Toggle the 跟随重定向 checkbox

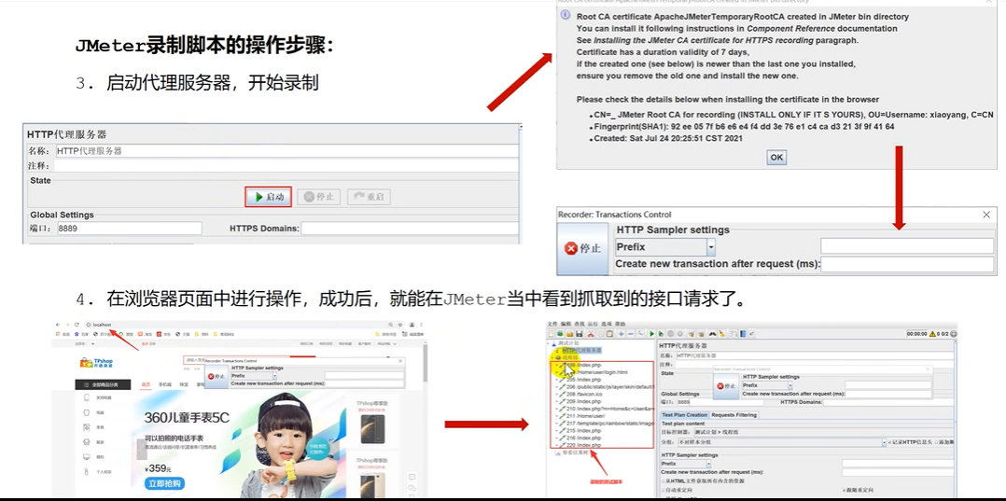click(x=844, y=490)
